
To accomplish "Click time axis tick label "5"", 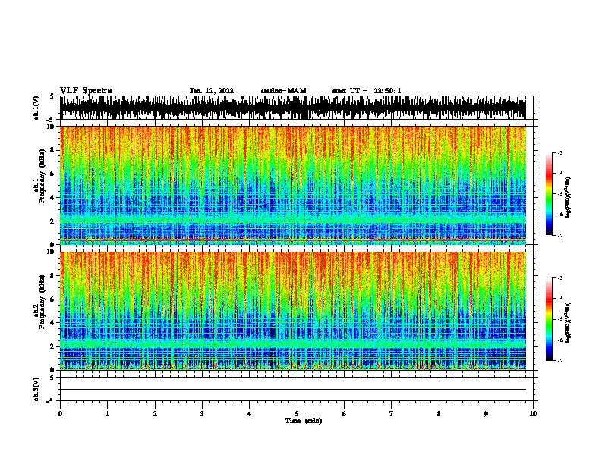I will (x=297, y=414).
